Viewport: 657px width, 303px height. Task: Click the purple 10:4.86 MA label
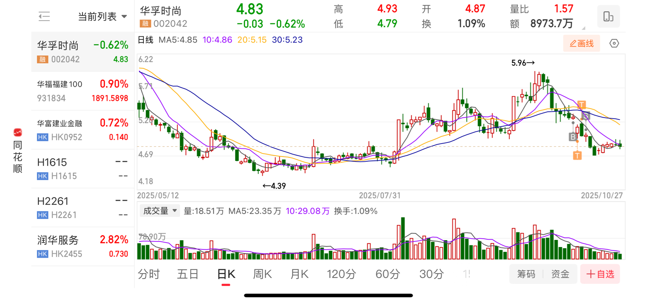(x=217, y=40)
